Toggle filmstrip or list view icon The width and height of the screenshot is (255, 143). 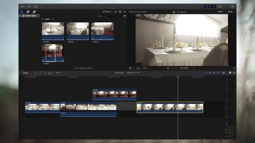pos(116,12)
